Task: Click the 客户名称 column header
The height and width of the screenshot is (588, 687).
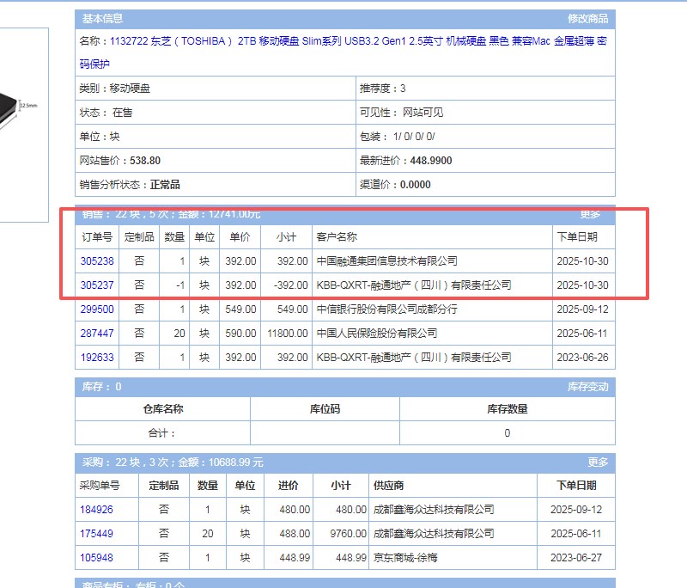Action: coord(337,236)
